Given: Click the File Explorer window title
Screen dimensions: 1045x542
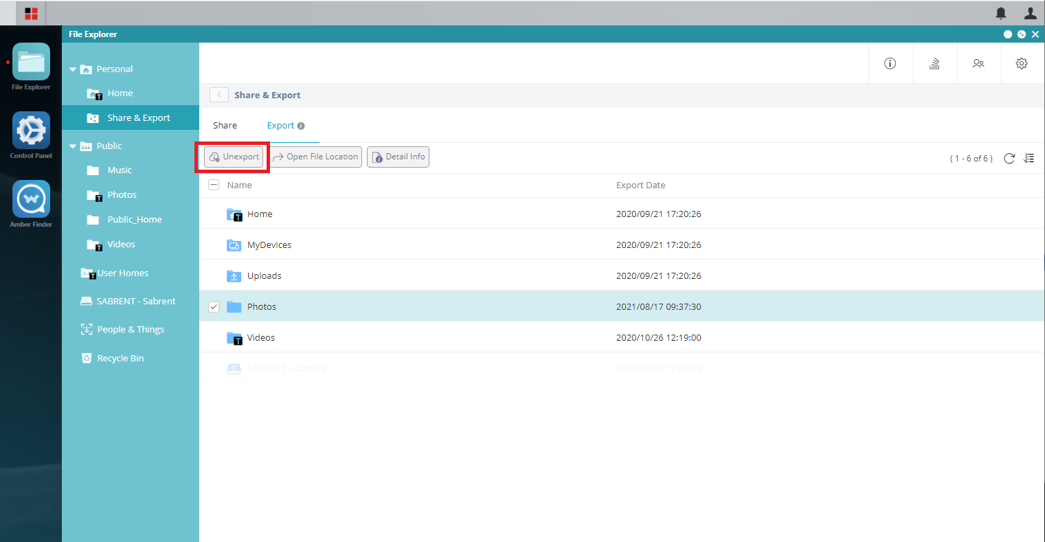Looking at the screenshot, I should tap(93, 34).
